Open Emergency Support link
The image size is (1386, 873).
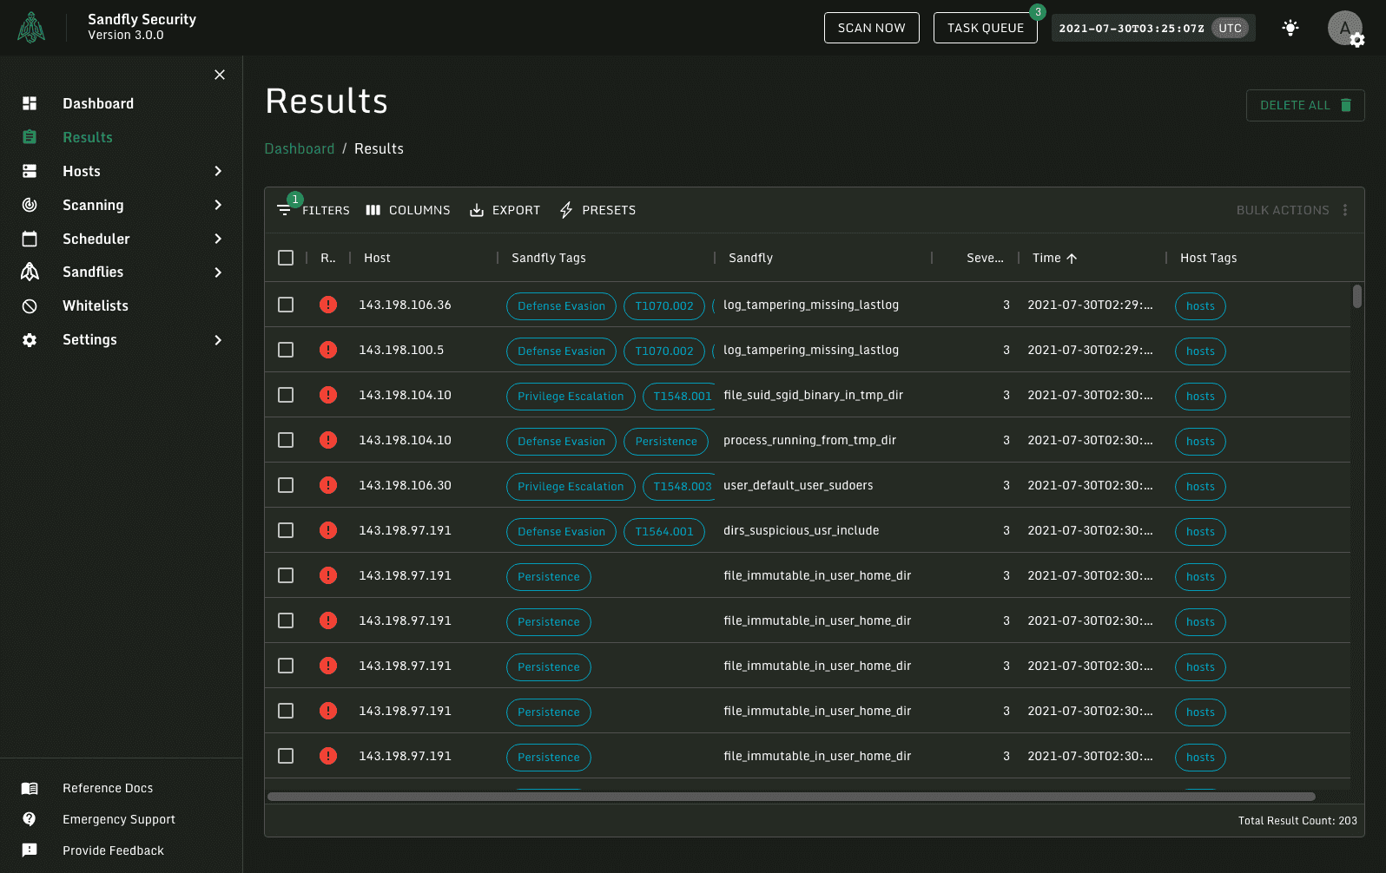(119, 819)
